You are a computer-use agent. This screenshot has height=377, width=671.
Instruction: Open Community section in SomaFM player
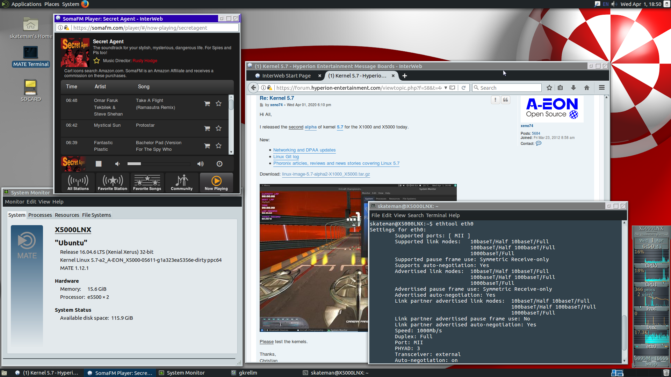coord(182,183)
